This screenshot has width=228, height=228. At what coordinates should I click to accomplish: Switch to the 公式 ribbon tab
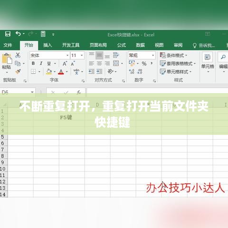point(122,45)
